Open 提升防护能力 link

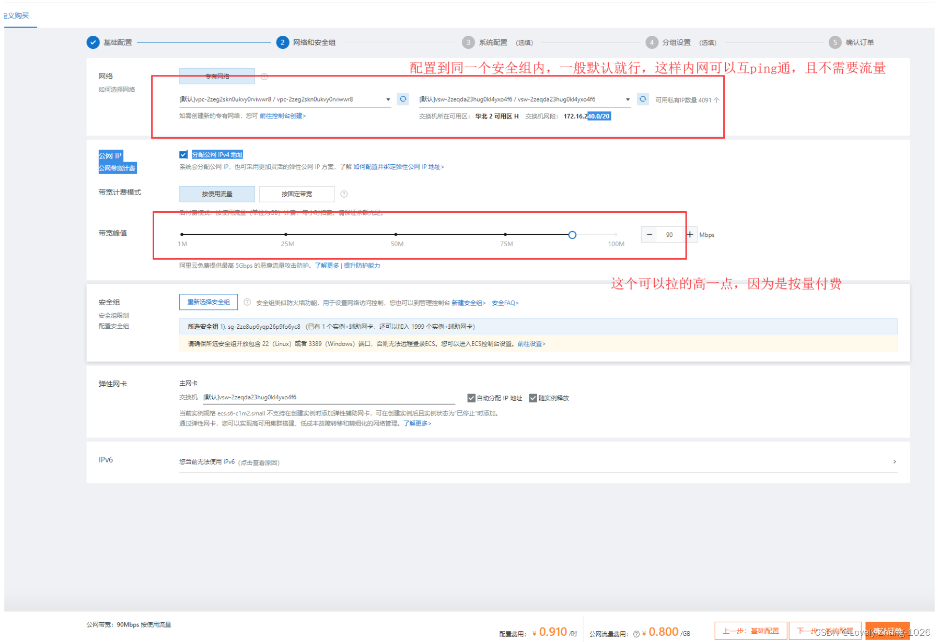point(362,265)
